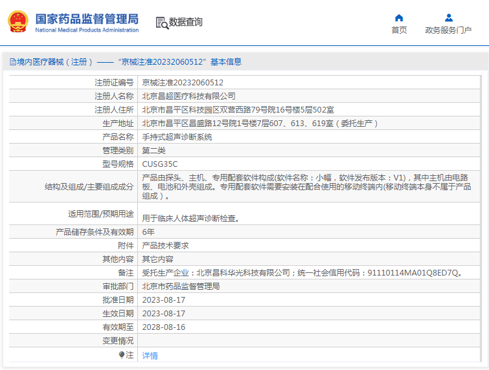Click the 产品技术要求 attachment entry
489x370 pixels.
pyautogui.click(x=165, y=245)
